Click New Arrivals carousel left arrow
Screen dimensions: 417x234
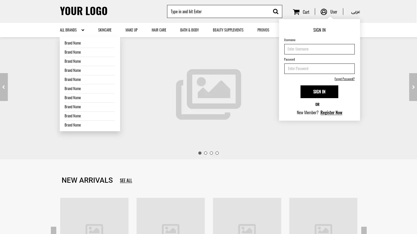53,230
